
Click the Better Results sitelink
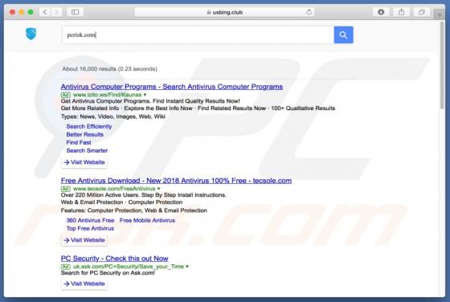click(84, 134)
